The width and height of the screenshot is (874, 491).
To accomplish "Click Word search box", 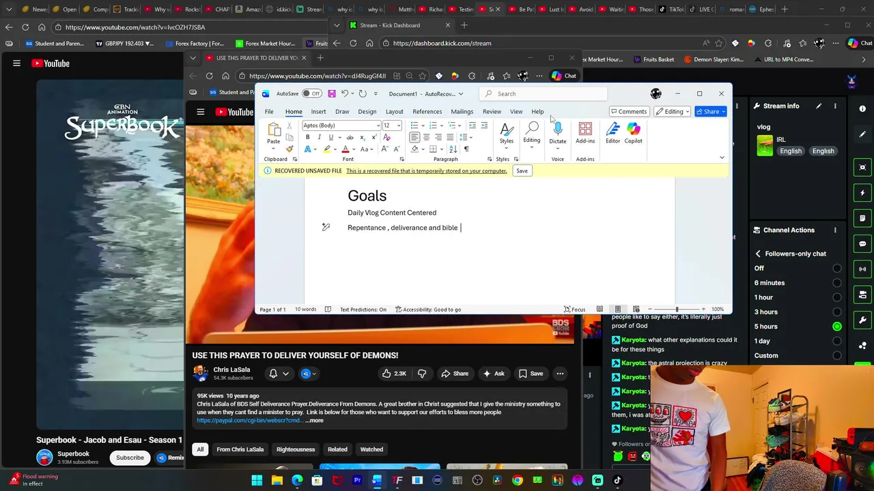I will click(543, 93).
